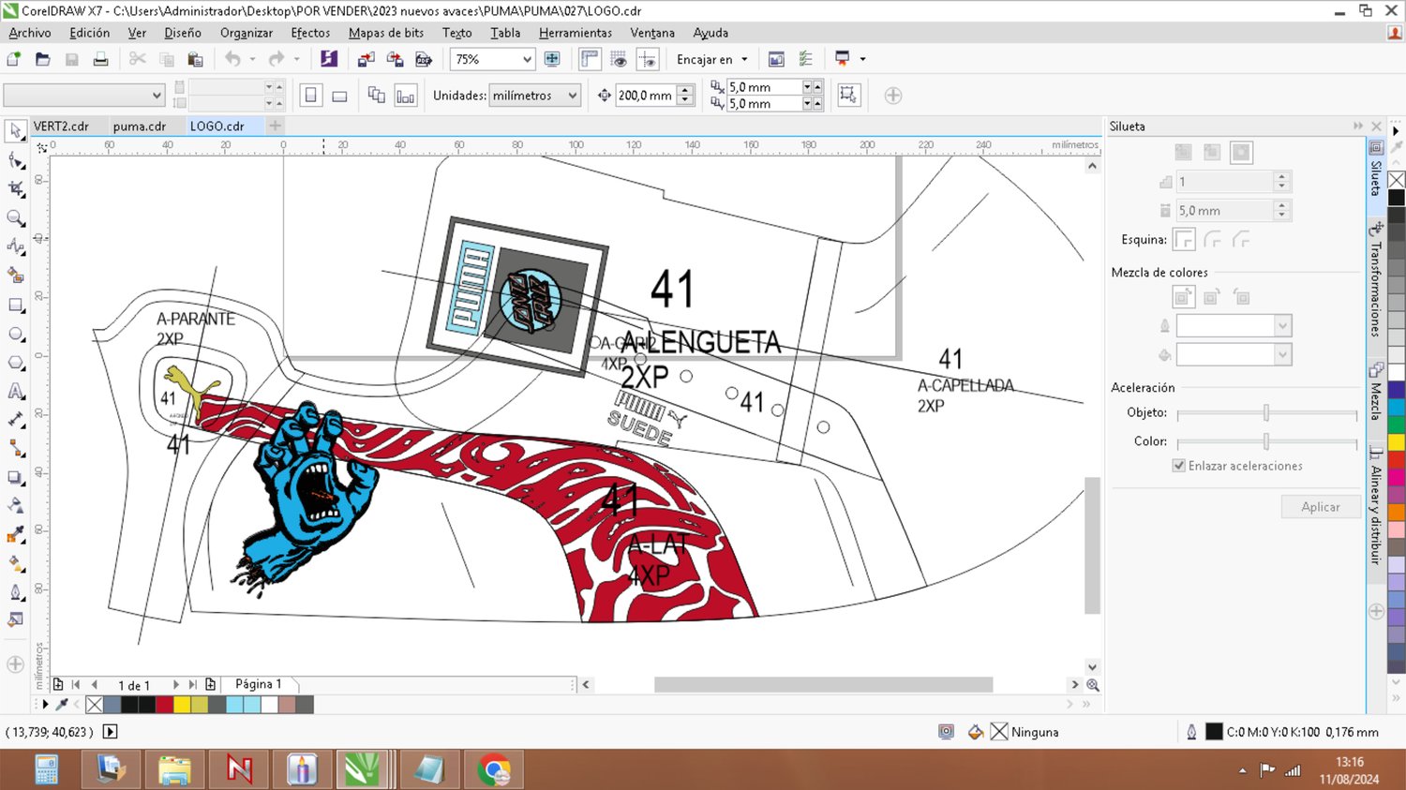
Task: Click the Import icon in toolbar
Action: tap(366, 59)
